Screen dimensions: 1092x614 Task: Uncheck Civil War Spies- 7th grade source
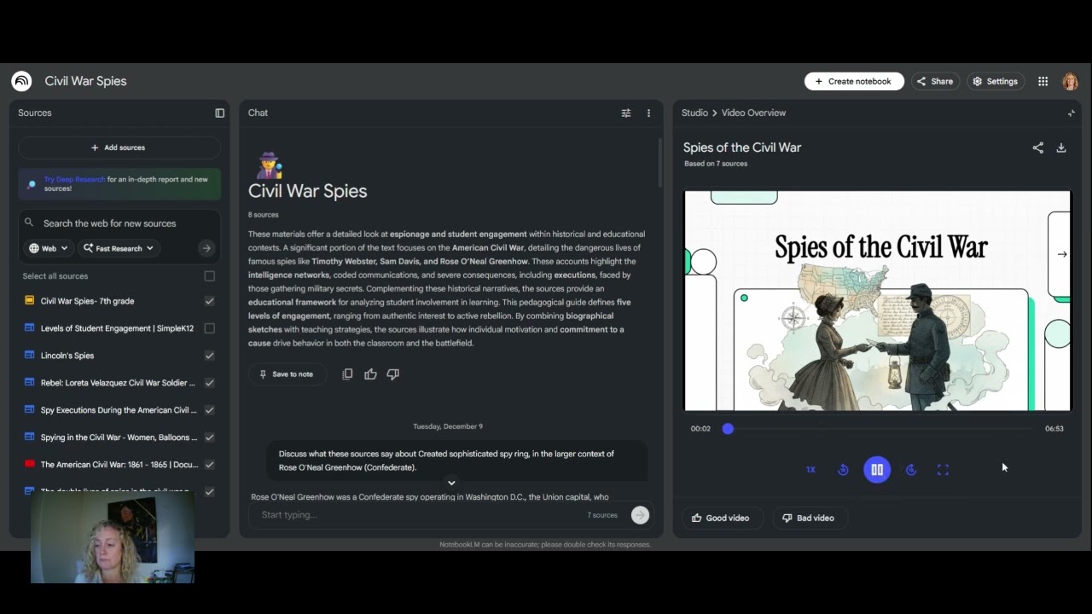210,301
